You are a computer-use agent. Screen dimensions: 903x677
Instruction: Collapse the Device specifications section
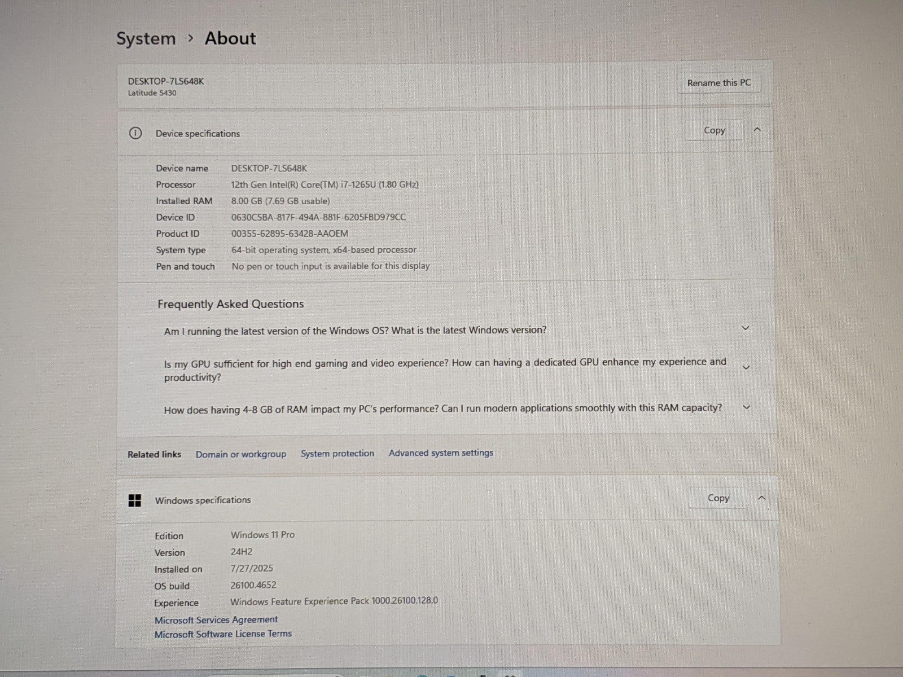pyautogui.click(x=757, y=130)
